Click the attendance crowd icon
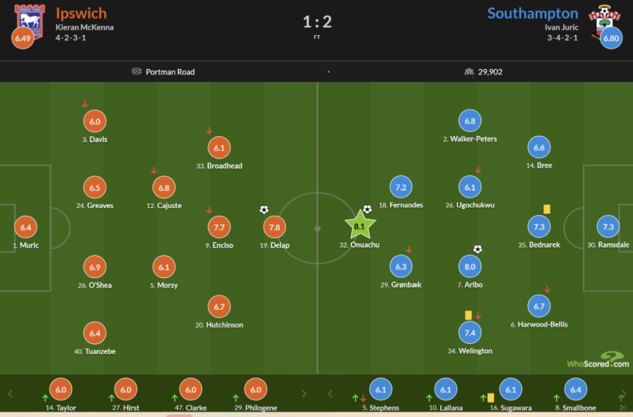Screen dimensions: 633x417 [469, 72]
